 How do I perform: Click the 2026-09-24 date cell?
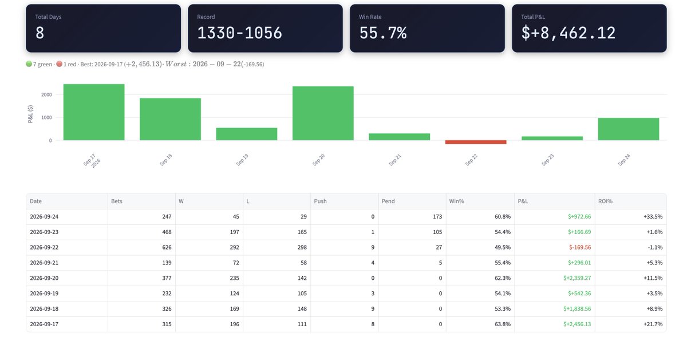(66, 217)
